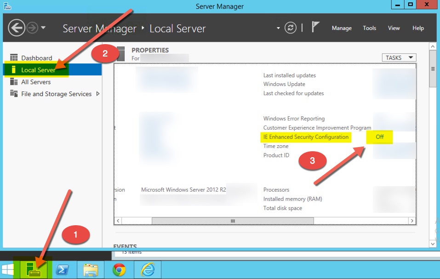Viewport: 440px width, 279px height.
Task: Click IE Enhanced Security Configuration label
Action: [306, 137]
